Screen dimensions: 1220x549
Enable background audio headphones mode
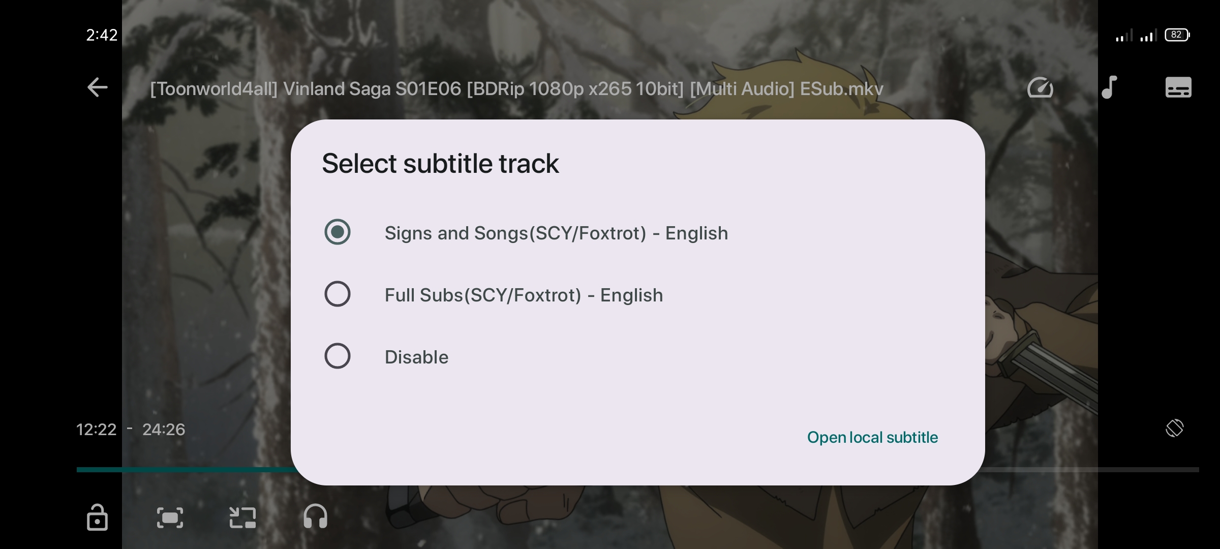(315, 517)
